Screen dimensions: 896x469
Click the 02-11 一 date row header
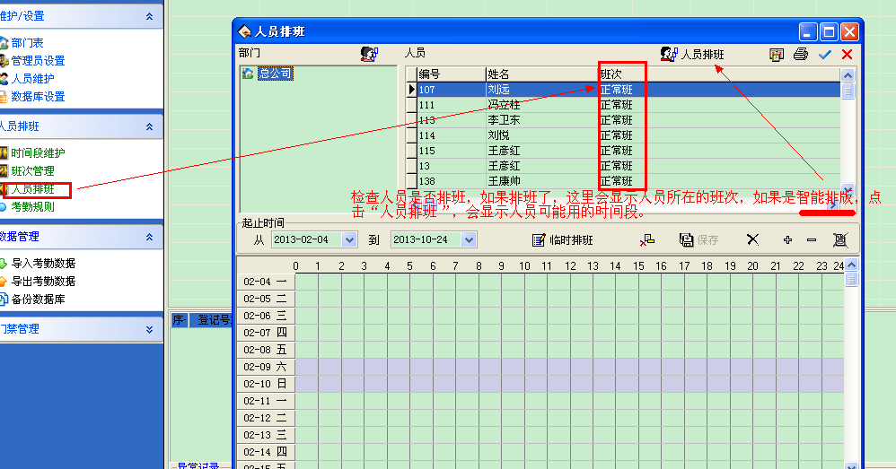pyautogui.click(x=266, y=401)
